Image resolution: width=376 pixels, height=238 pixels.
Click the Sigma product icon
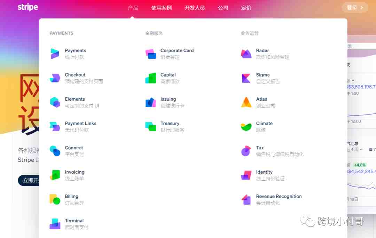coord(246,78)
